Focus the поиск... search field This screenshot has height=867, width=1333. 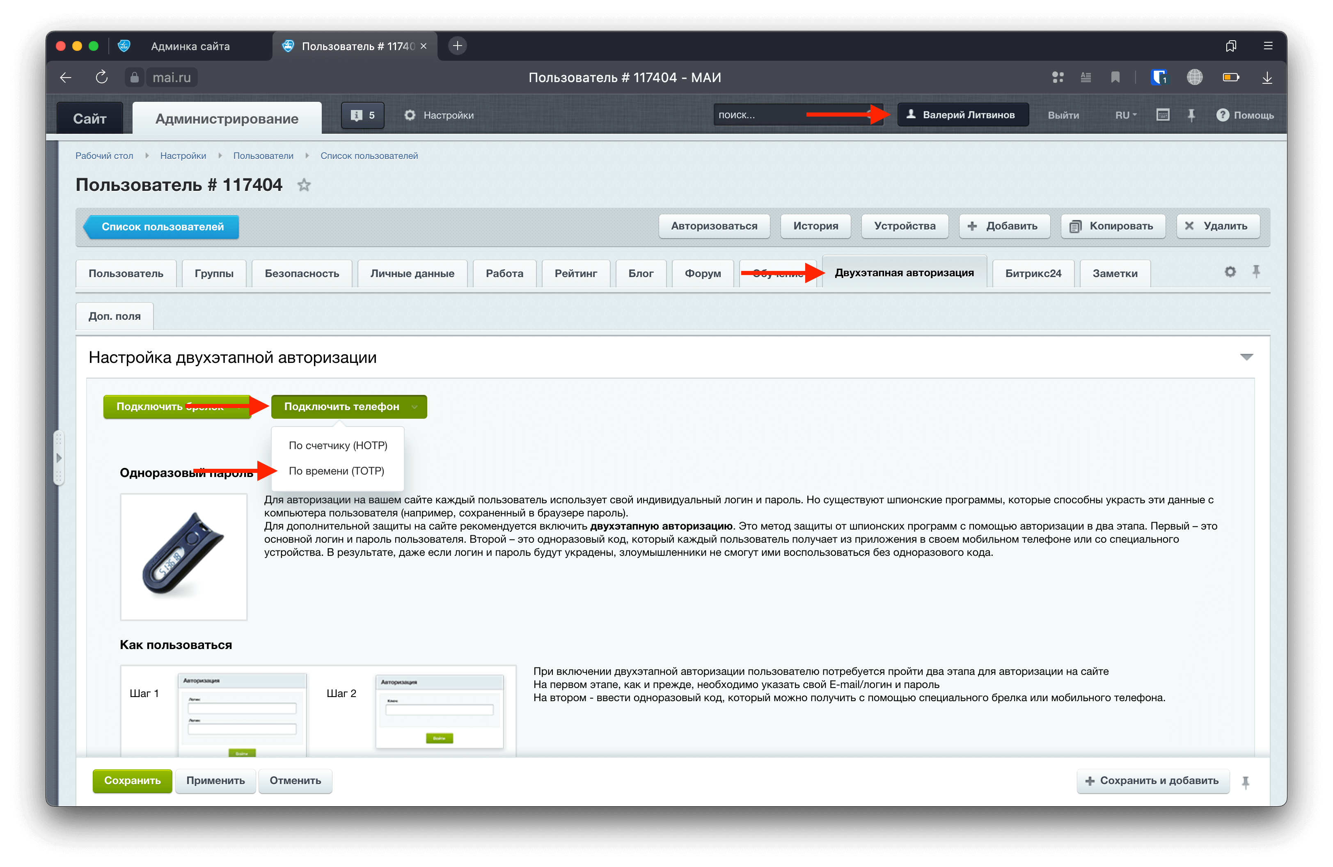click(x=798, y=115)
